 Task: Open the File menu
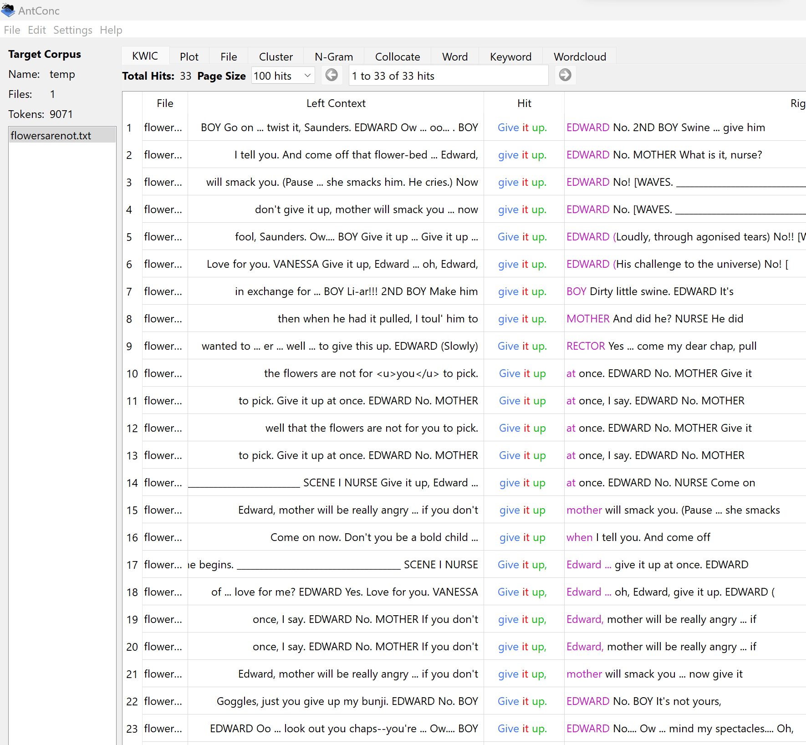pos(12,30)
